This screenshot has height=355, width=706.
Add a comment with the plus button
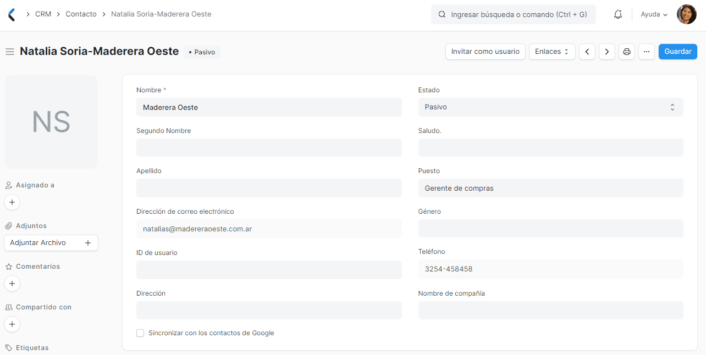(x=12, y=284)
